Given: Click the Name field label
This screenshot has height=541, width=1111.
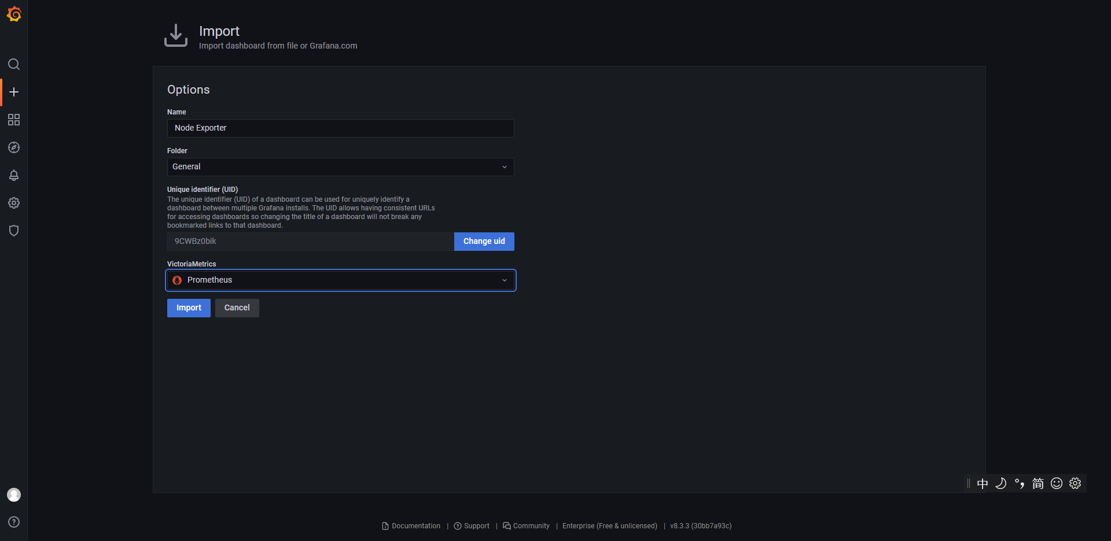Looking at the screenshot, I should 176,112.
